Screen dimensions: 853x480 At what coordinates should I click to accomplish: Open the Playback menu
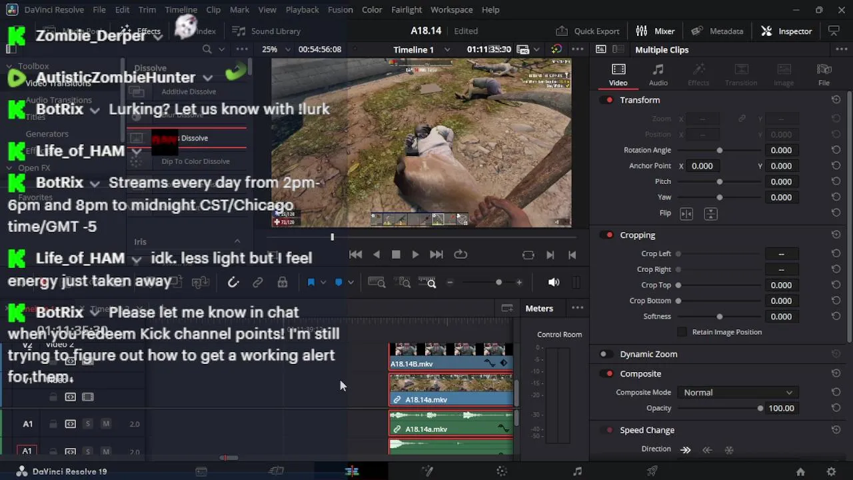(302, 9)
